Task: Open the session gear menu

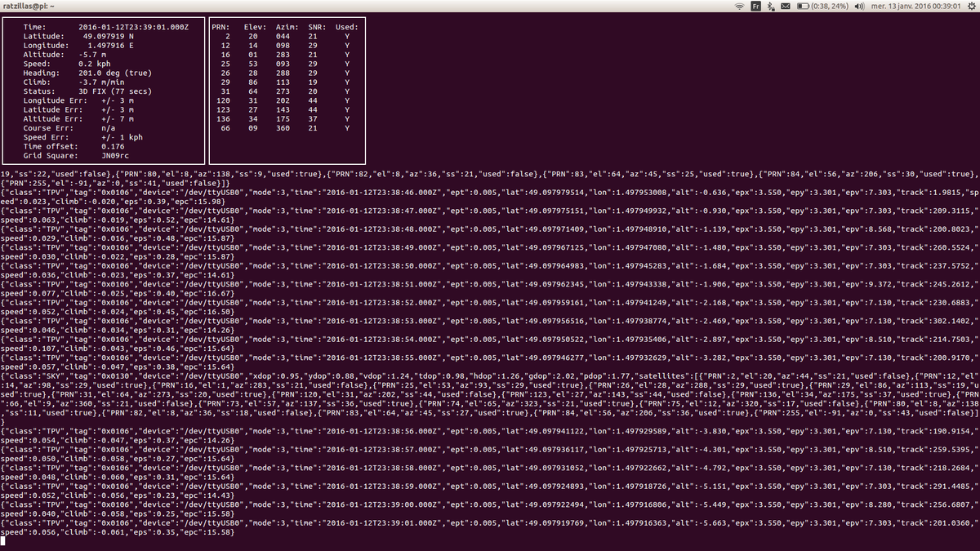Action: pyautogui.click(x=971, y=6)
